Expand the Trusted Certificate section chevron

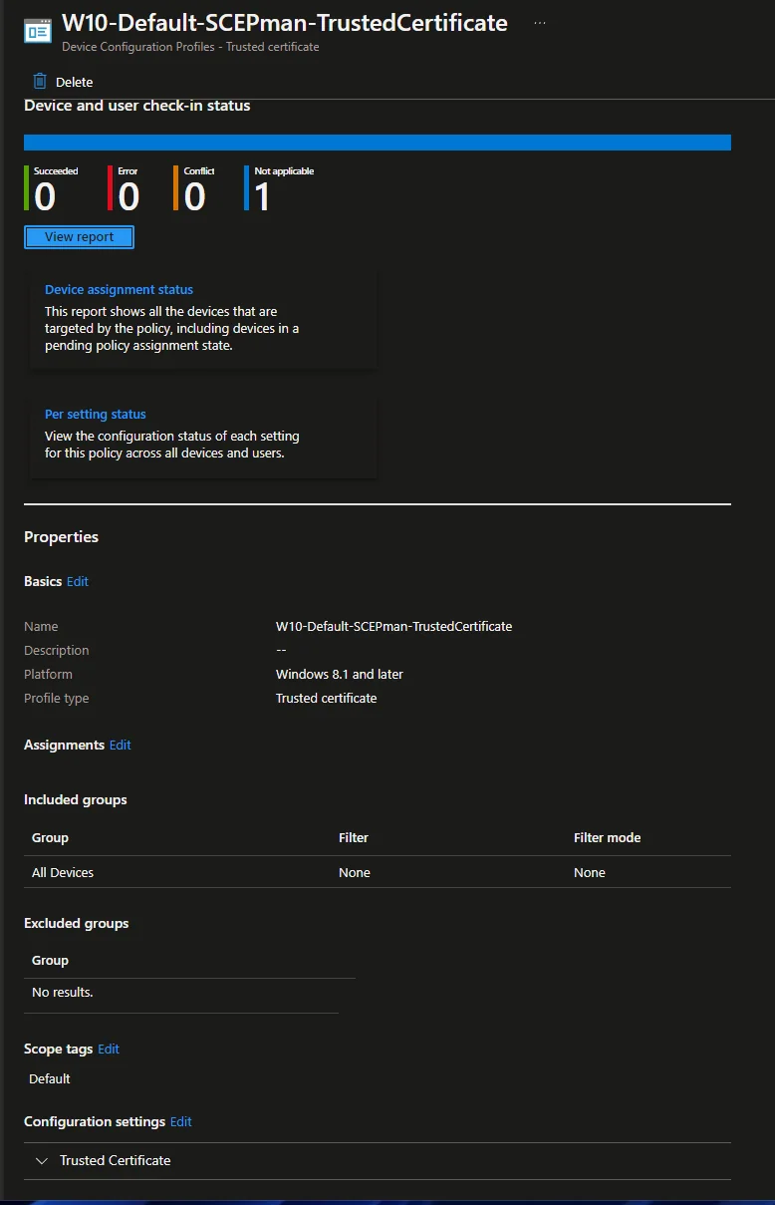coord(42,1161)
